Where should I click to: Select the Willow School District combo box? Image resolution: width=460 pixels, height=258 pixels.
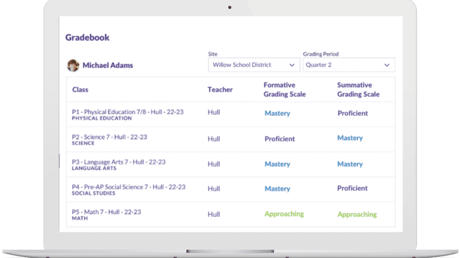pyautogui.click(x=248, y=65)
